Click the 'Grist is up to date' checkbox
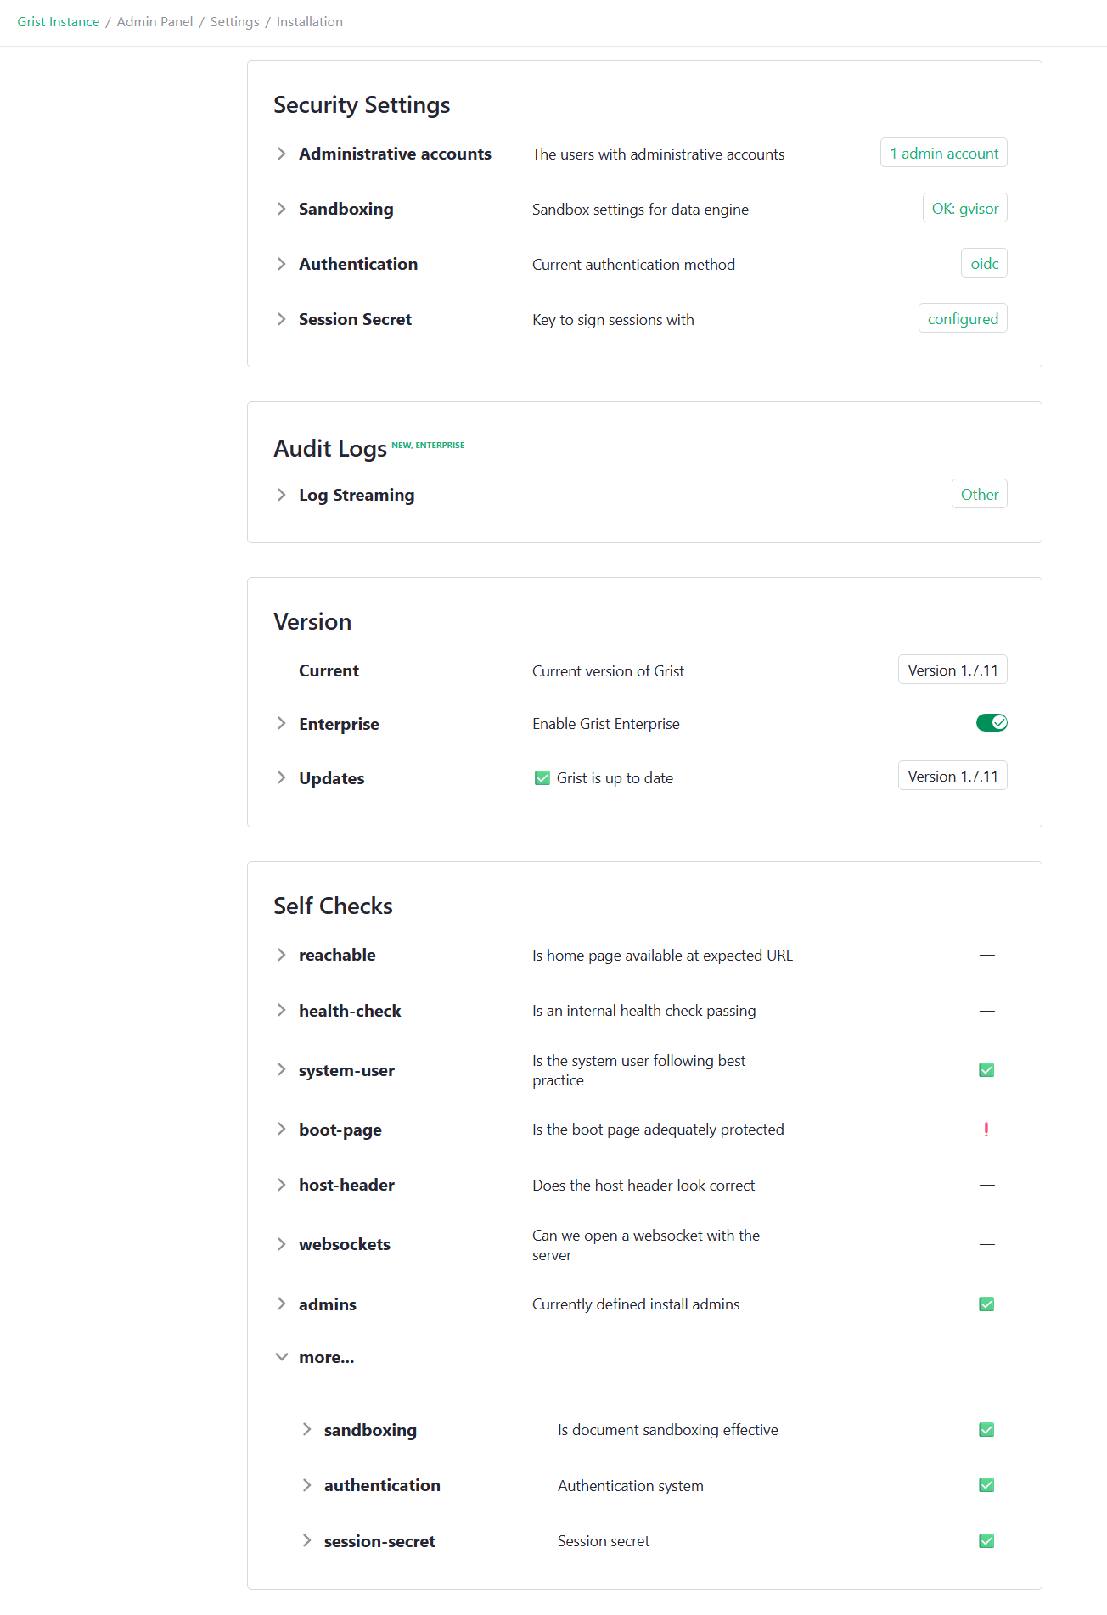This screenshot has width=1107, height=1615. 542,778
